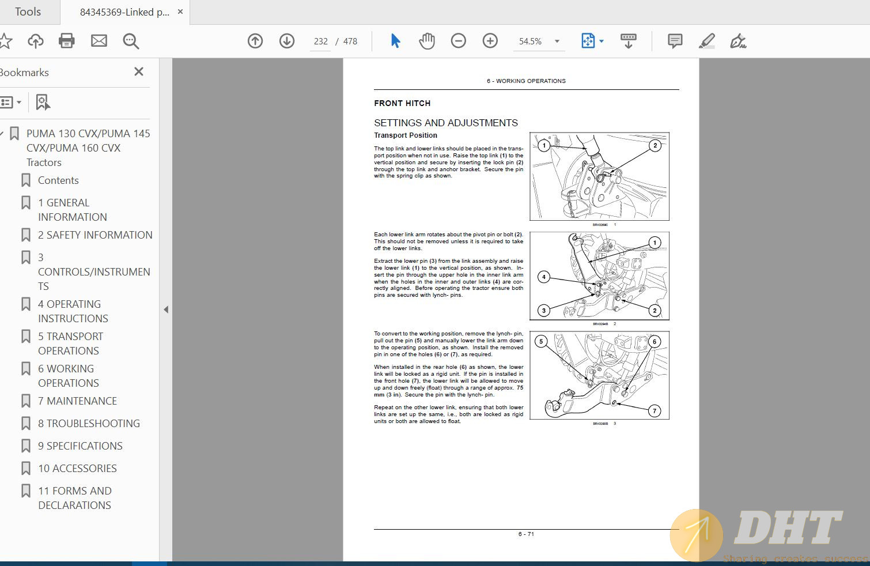
Task: Expand the fit page options dropdown
Action: [602, 41]
